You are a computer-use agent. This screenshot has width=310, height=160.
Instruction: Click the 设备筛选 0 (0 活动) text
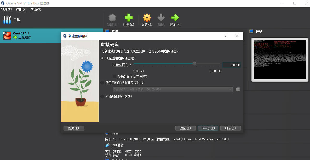tap(123, 155)
